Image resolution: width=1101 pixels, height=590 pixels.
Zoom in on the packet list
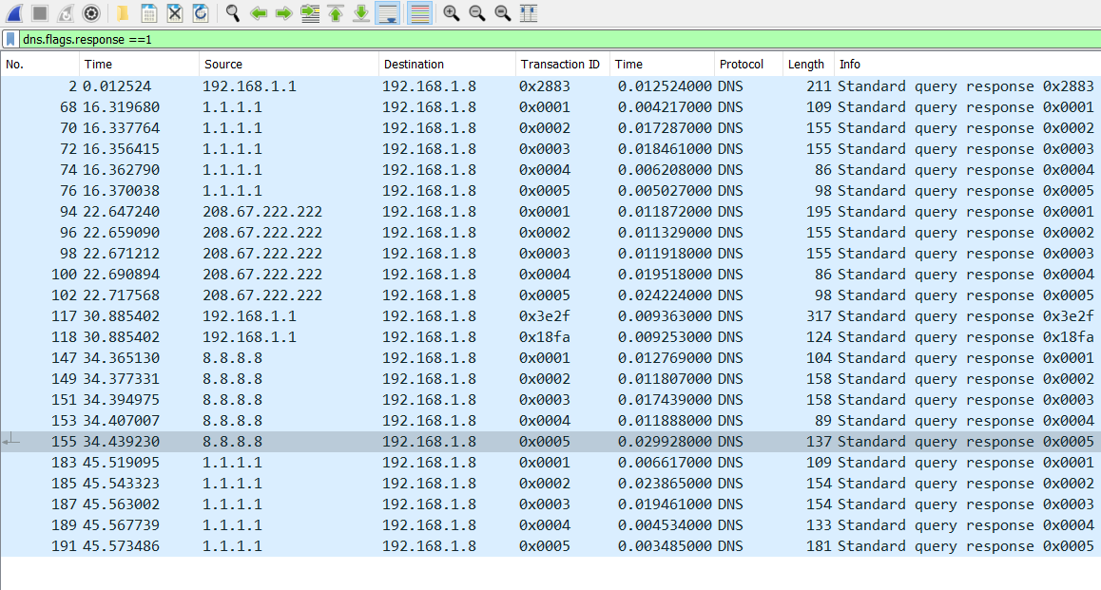pyautogui.click(x=449, y=13)
